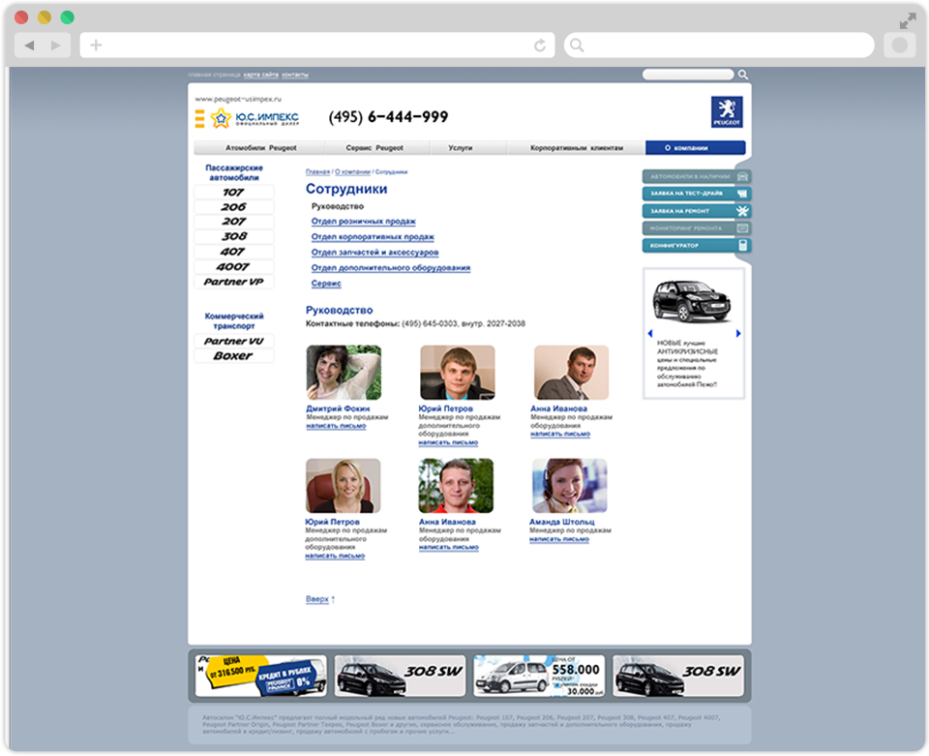
Task: Open the yellow 316 500 price banner
Action: [260, 676]
